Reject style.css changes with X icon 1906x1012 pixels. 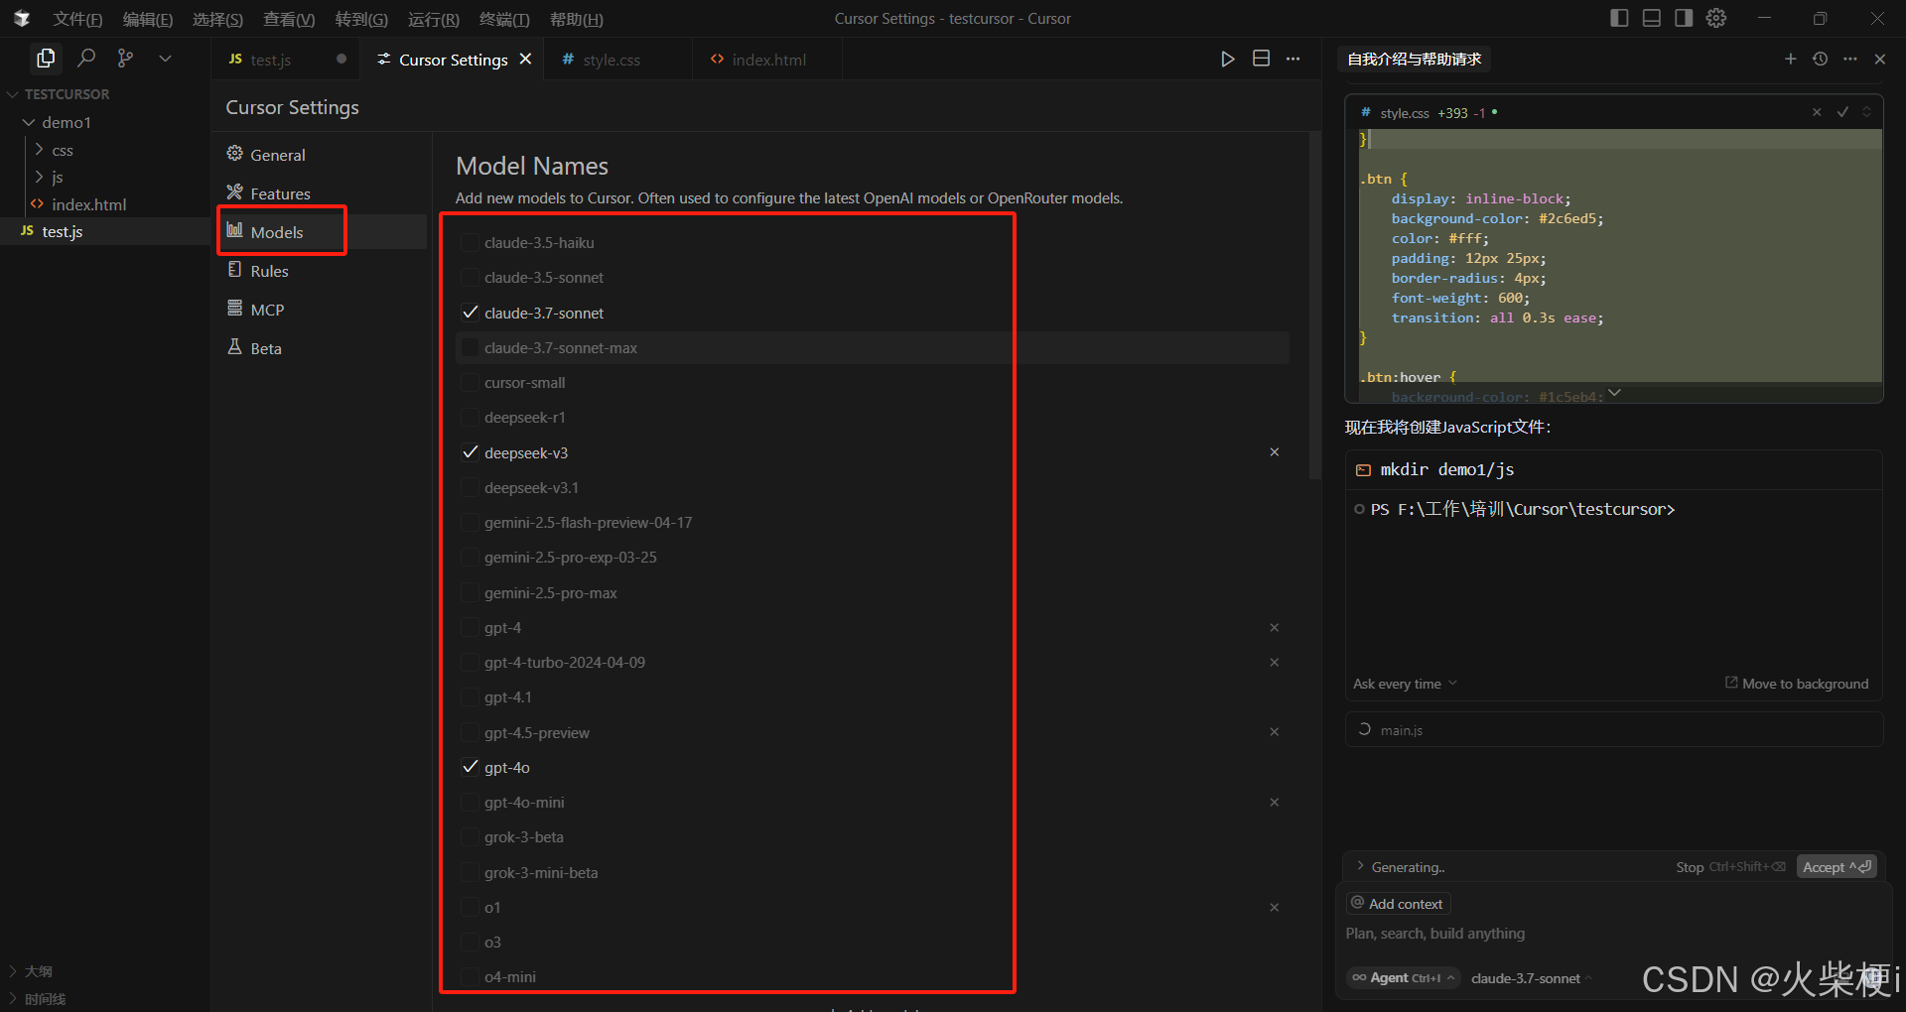pos(1817,112)
